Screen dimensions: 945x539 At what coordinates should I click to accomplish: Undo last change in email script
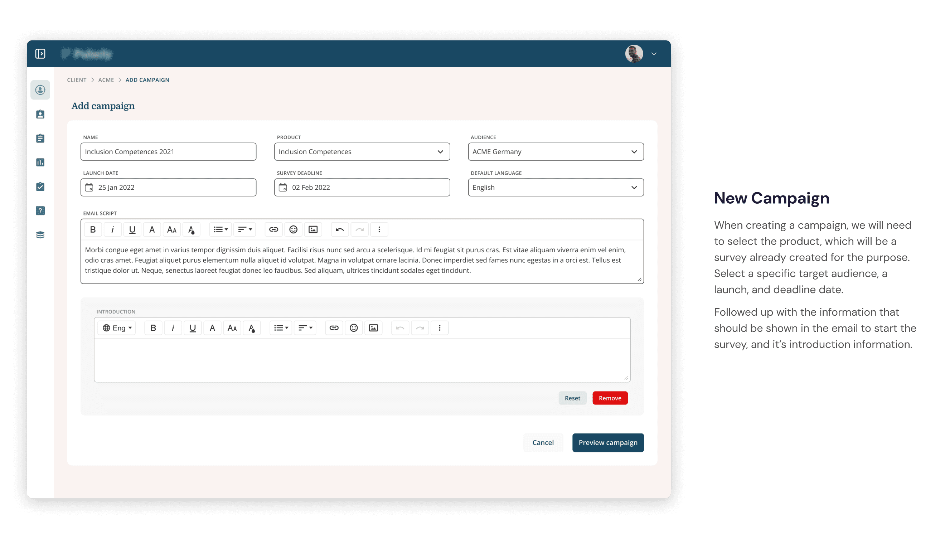point(339,229)
